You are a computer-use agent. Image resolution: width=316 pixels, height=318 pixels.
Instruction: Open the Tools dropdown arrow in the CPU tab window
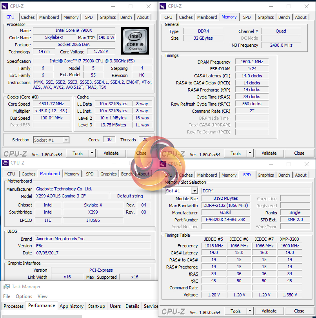click(92, 153)
